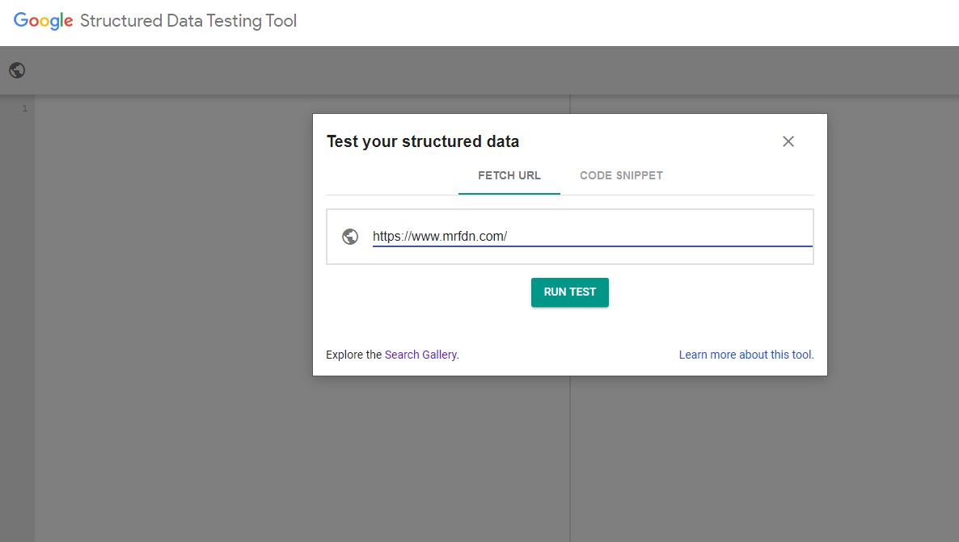The width and height of the screenshot is (959, 542).
Task: Switch to the CODE SNIPPET tab
Action: point(621,176)
